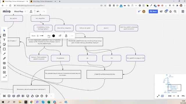This screenshot has width=186, height=104.
Task: Toggle the minimap map icon
Action: coord(162,96)
